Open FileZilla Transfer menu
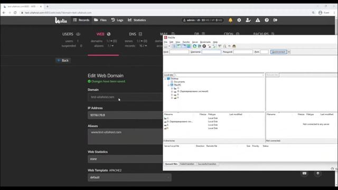This screenshot has height=190, width=338. [x=186, y=42]
